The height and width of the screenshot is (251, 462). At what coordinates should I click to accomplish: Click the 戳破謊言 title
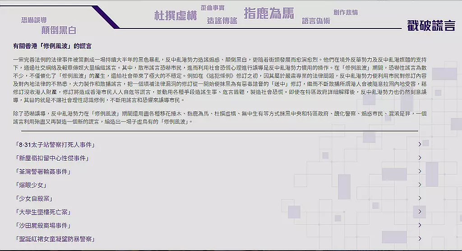(x=431, y=26)
